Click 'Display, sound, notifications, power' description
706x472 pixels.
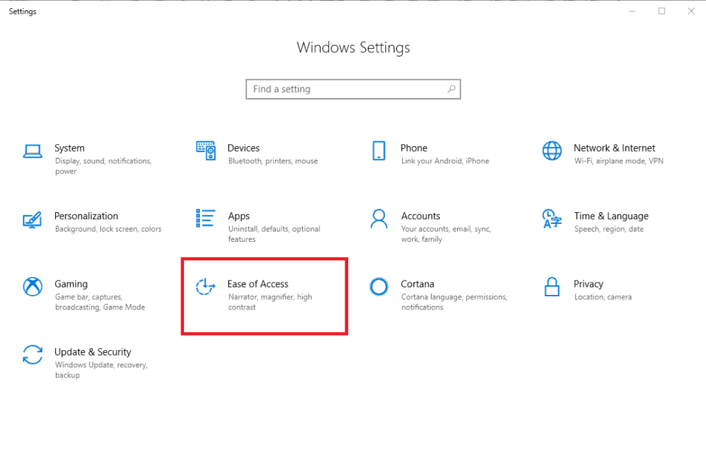coord(103,166)
